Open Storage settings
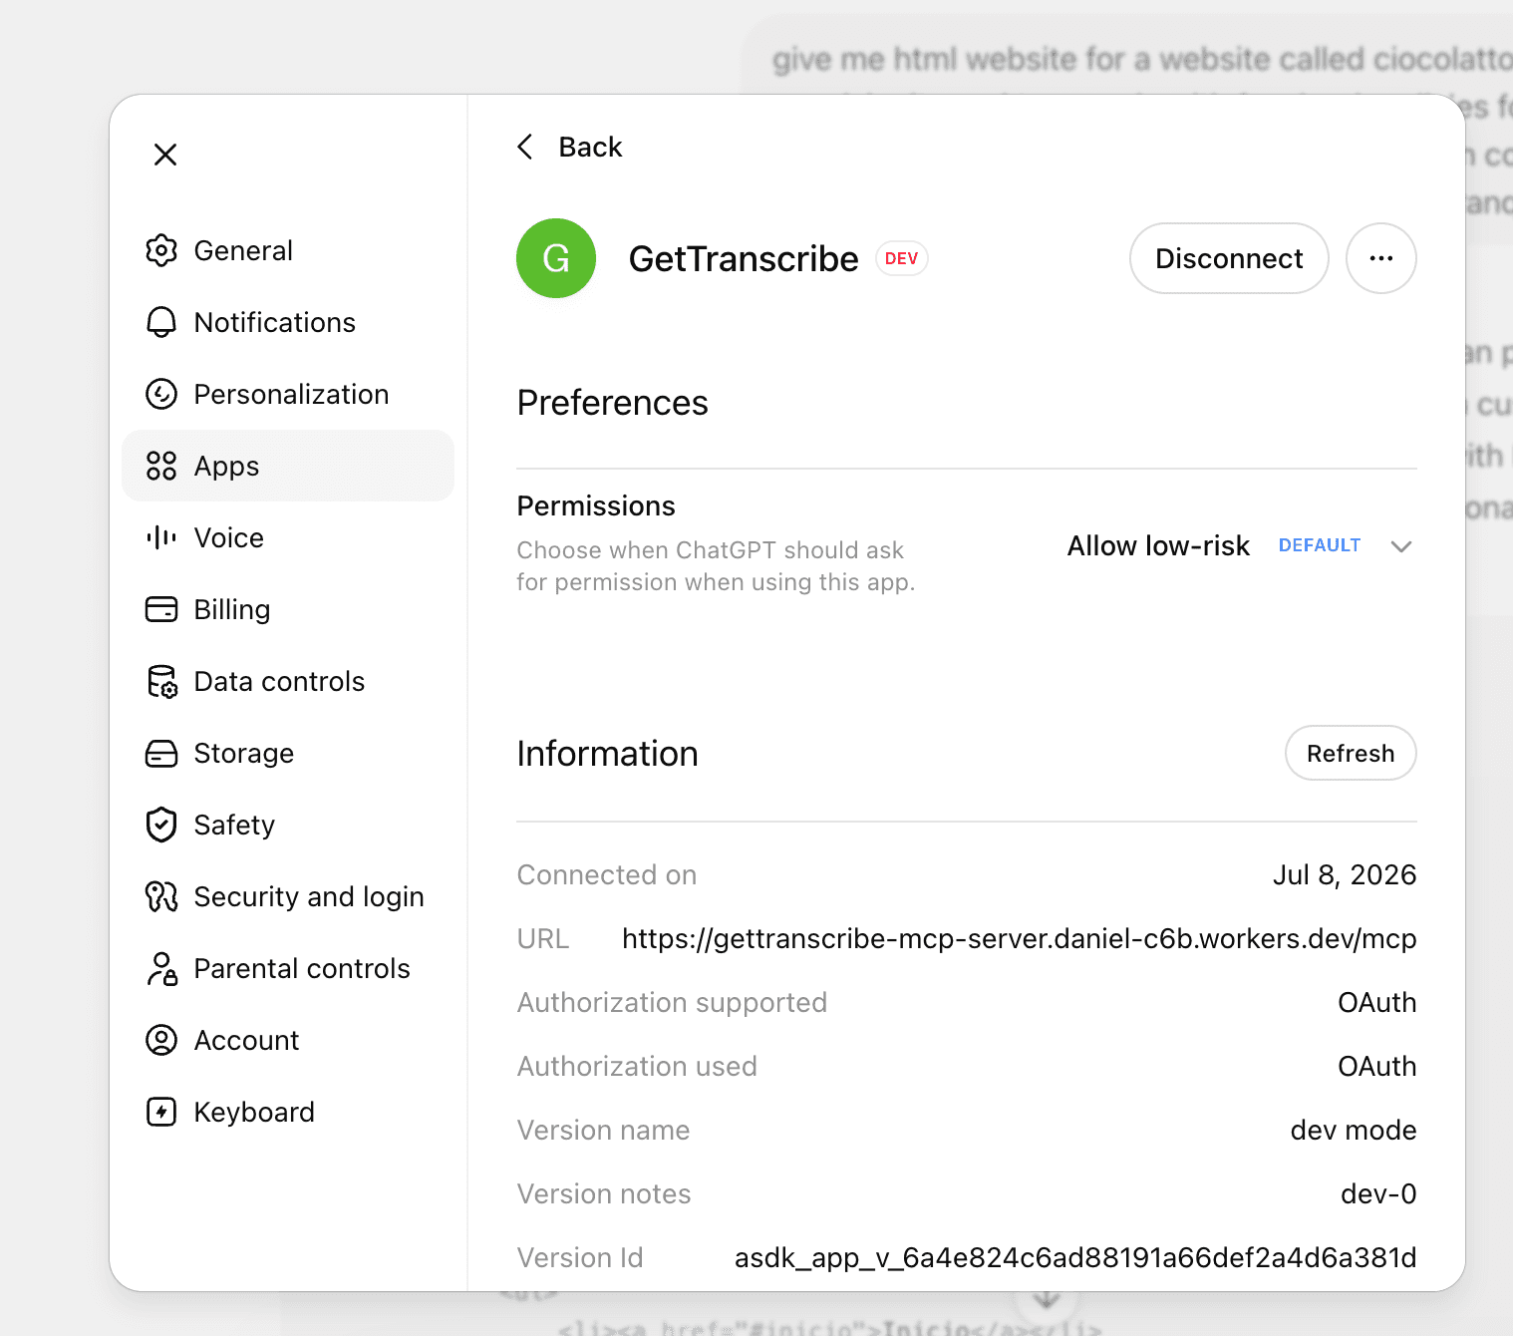 pyautogui.click(x=288, y=753)
